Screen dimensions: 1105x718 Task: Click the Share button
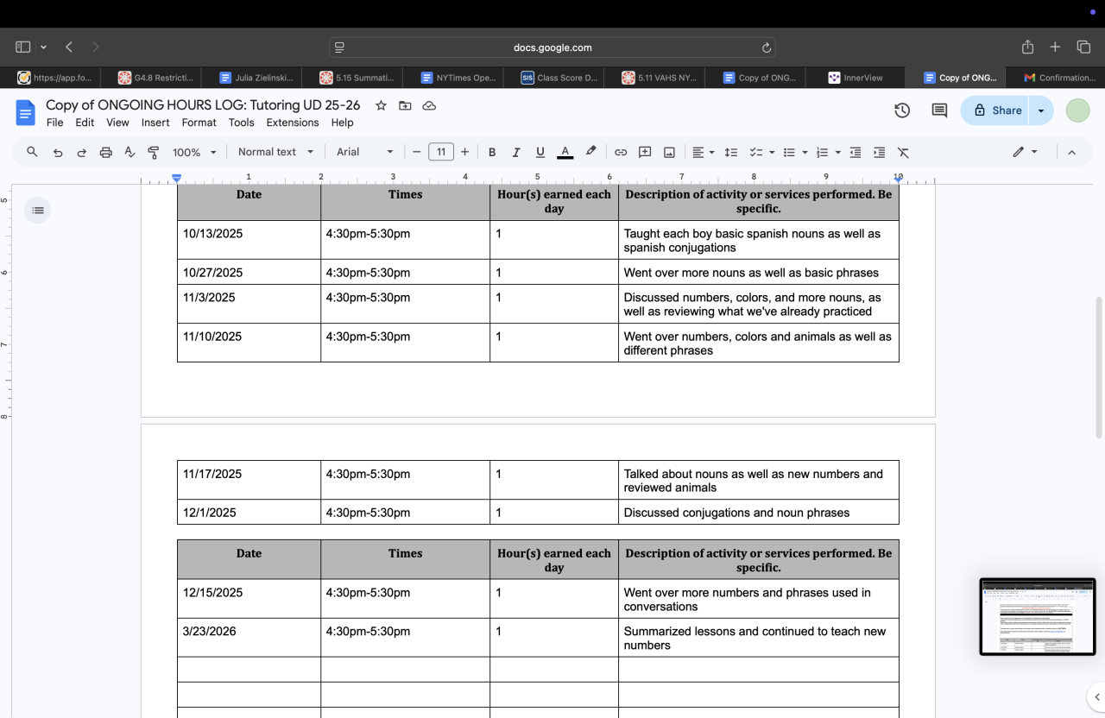click(997, 110)
